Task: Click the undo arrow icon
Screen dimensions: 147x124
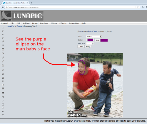Action: click(3, 111)
